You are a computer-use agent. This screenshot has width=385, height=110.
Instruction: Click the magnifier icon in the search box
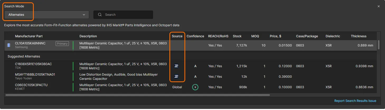[x=100, y=15]
